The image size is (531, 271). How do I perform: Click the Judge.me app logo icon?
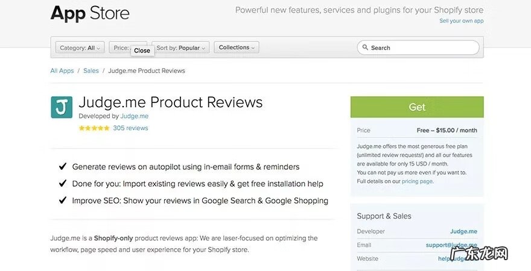(62, 107)
